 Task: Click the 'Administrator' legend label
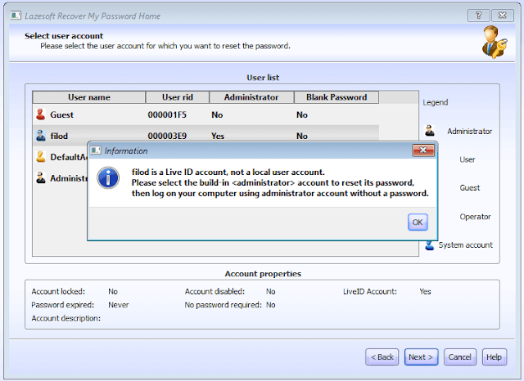pyautogui.click(x=470, y=132)
